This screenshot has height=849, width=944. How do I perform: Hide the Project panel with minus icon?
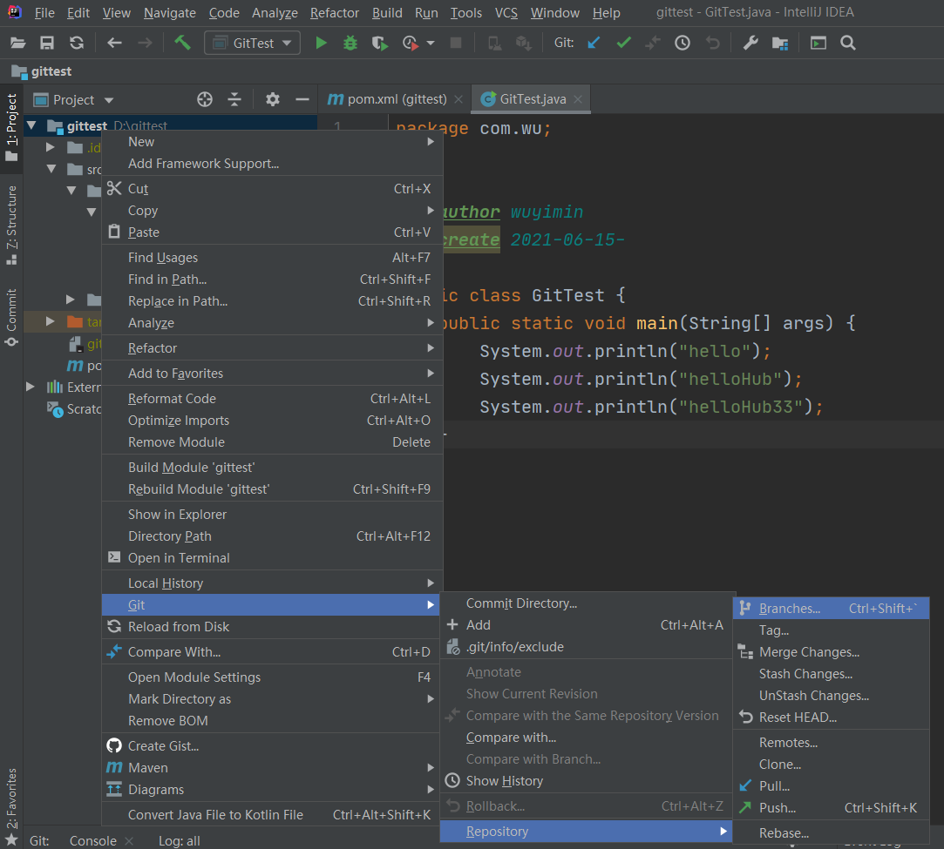[302, 99]
